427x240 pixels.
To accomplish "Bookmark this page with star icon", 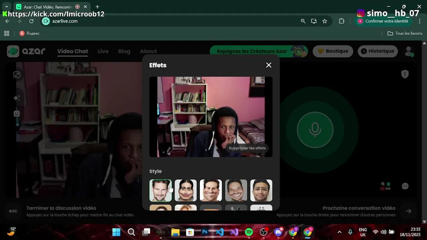I will (x=325, y=21).
